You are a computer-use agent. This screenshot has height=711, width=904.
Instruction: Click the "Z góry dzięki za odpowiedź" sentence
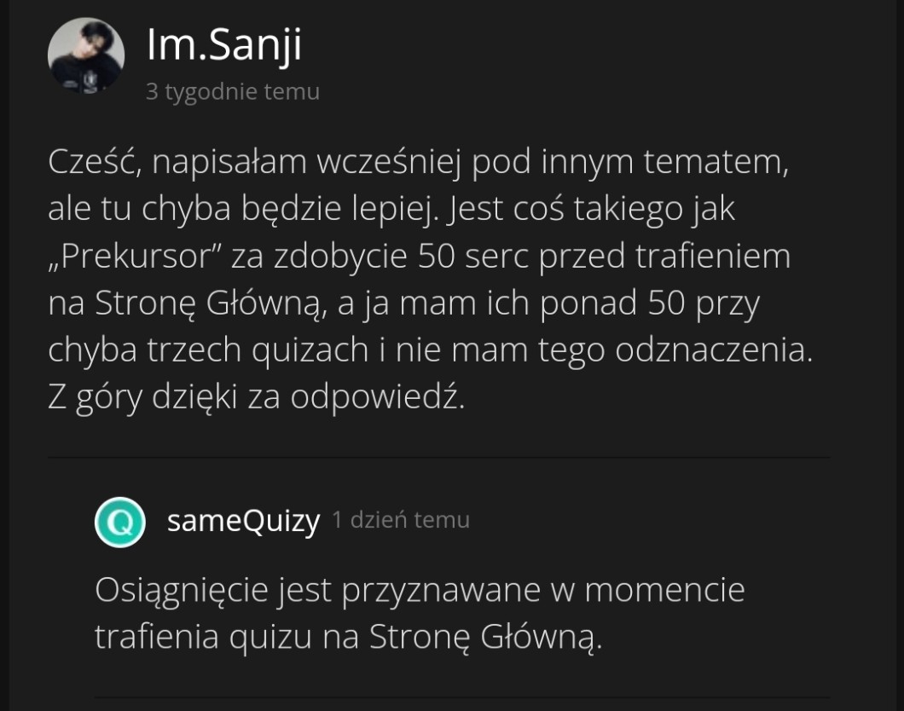click(x=256, y=399)
